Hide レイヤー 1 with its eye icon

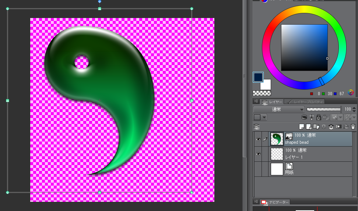coord(258,154)
